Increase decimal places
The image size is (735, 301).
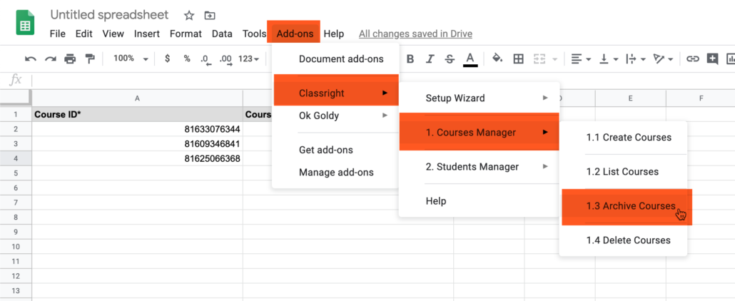[x=225, y=59]
